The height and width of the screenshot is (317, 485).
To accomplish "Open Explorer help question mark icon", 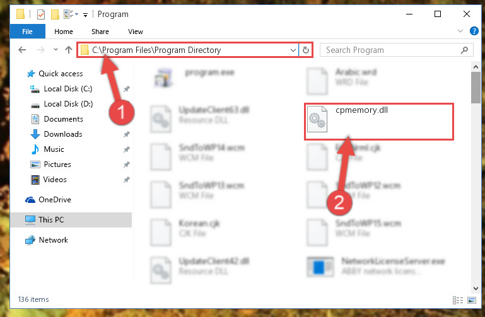I will pos(474,32).
